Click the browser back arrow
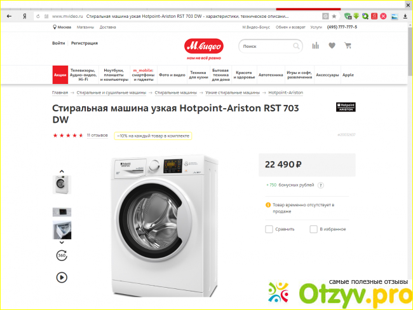 pos(10,17)
